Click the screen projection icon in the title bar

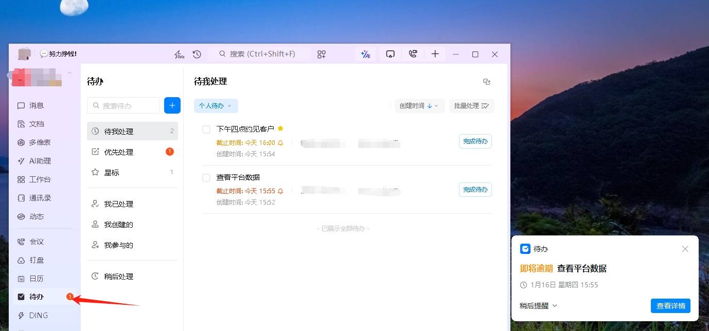coord(390,53)
